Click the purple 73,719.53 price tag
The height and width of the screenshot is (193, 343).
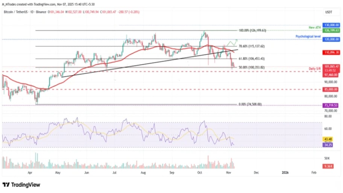332,106
